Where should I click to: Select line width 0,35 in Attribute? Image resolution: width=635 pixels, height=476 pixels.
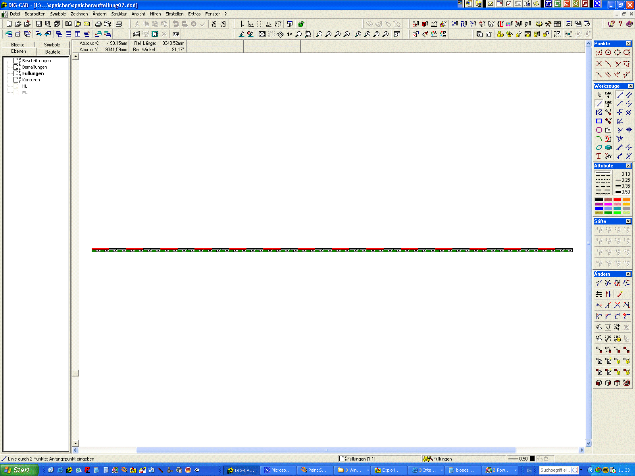click(623, 186)
